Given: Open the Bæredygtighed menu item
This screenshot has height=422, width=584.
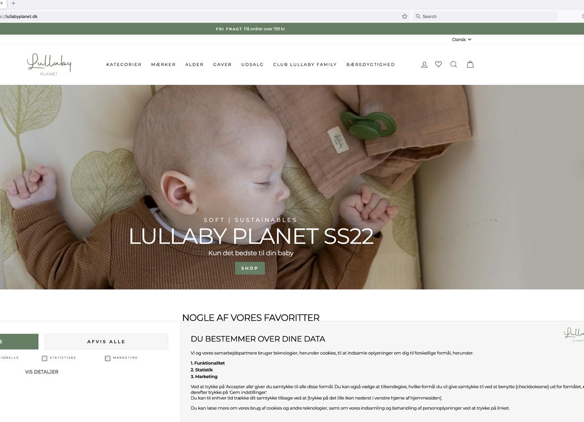Looking at the screenshot, I should tap(370, 65).
